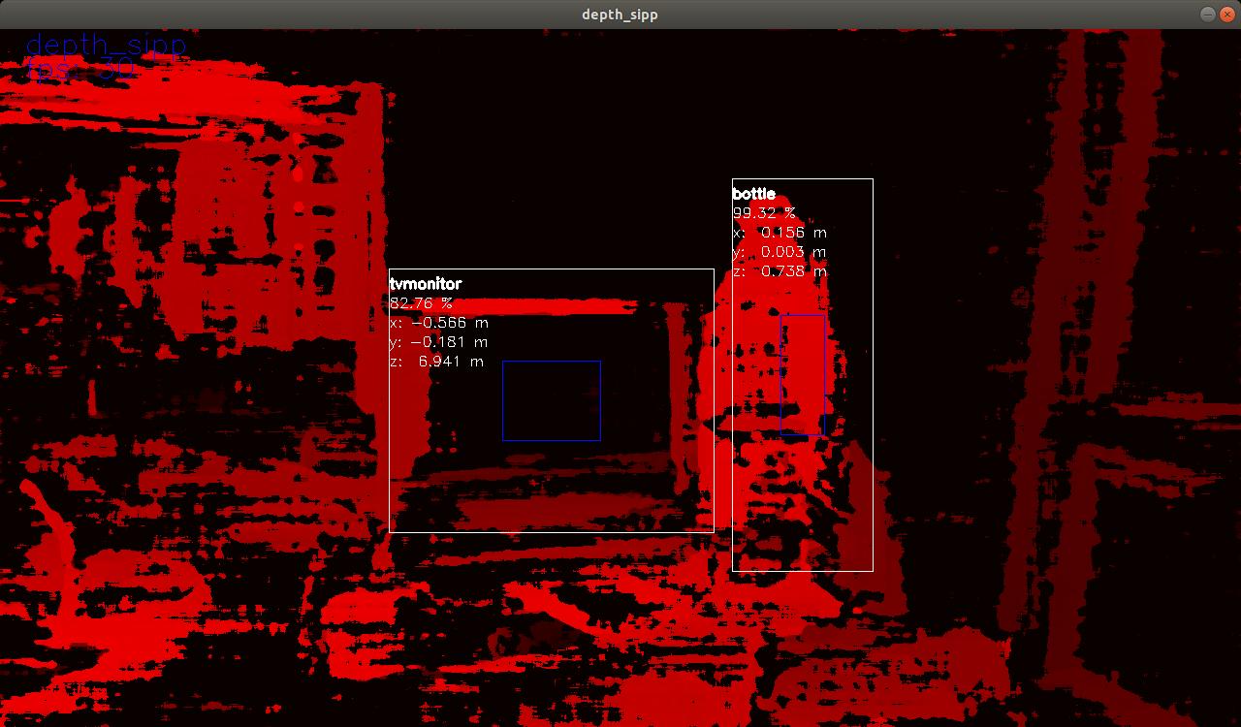
Task: Click the depth_sipp window title
Action: click(620, 14)
